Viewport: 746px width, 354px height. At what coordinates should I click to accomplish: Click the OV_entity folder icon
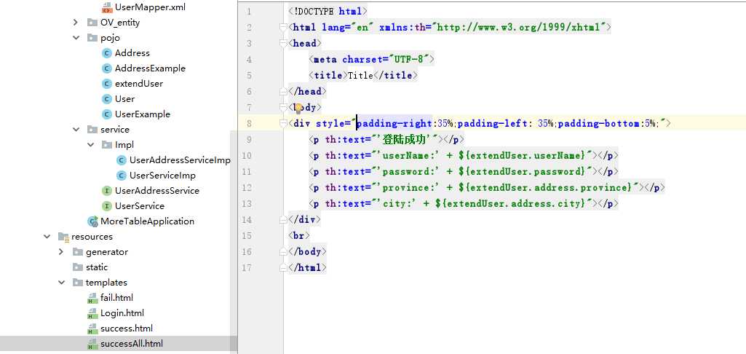[92, 23]
